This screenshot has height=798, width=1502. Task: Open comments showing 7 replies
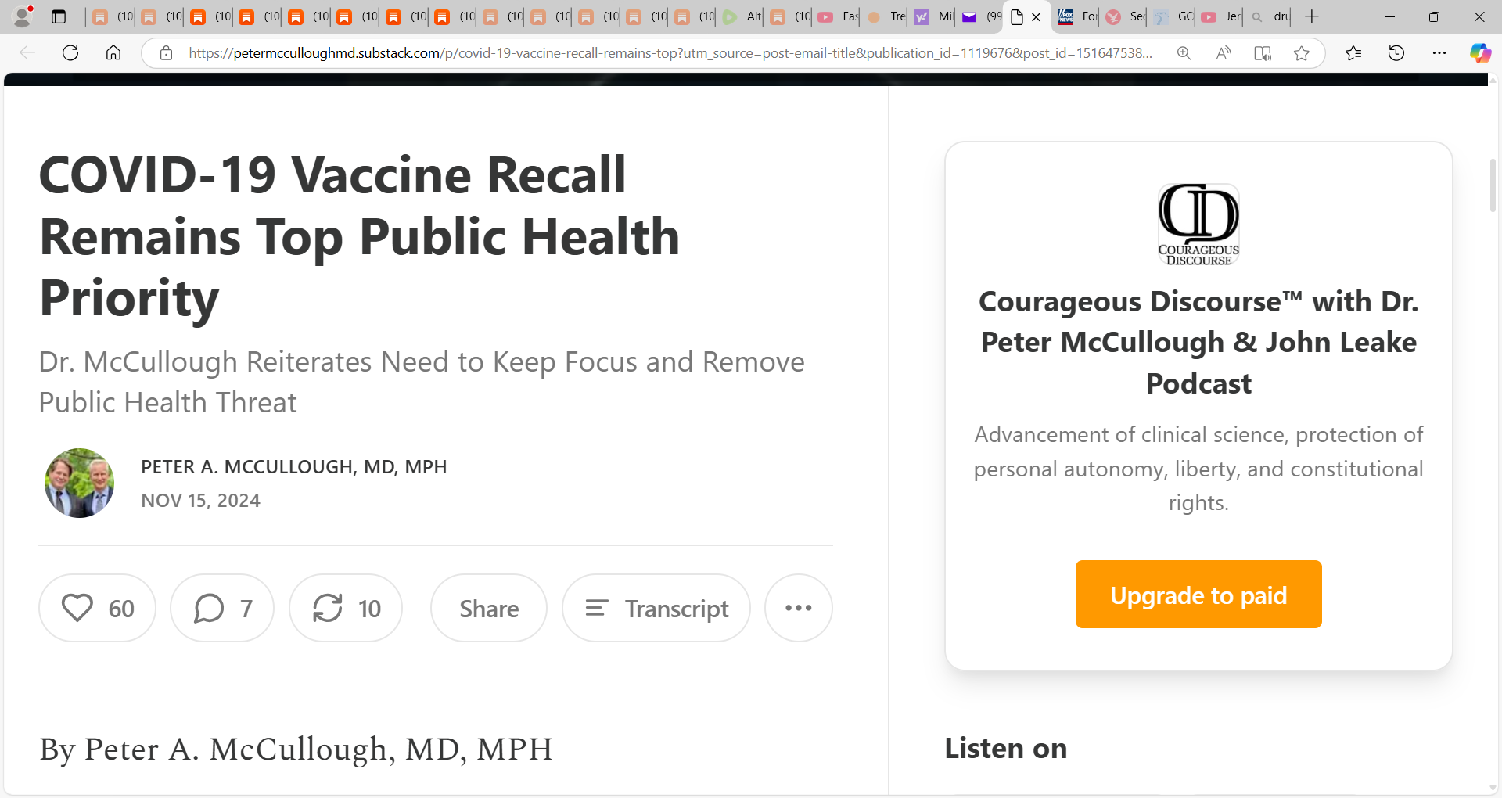pyautogui.click(x=222, y=608)
